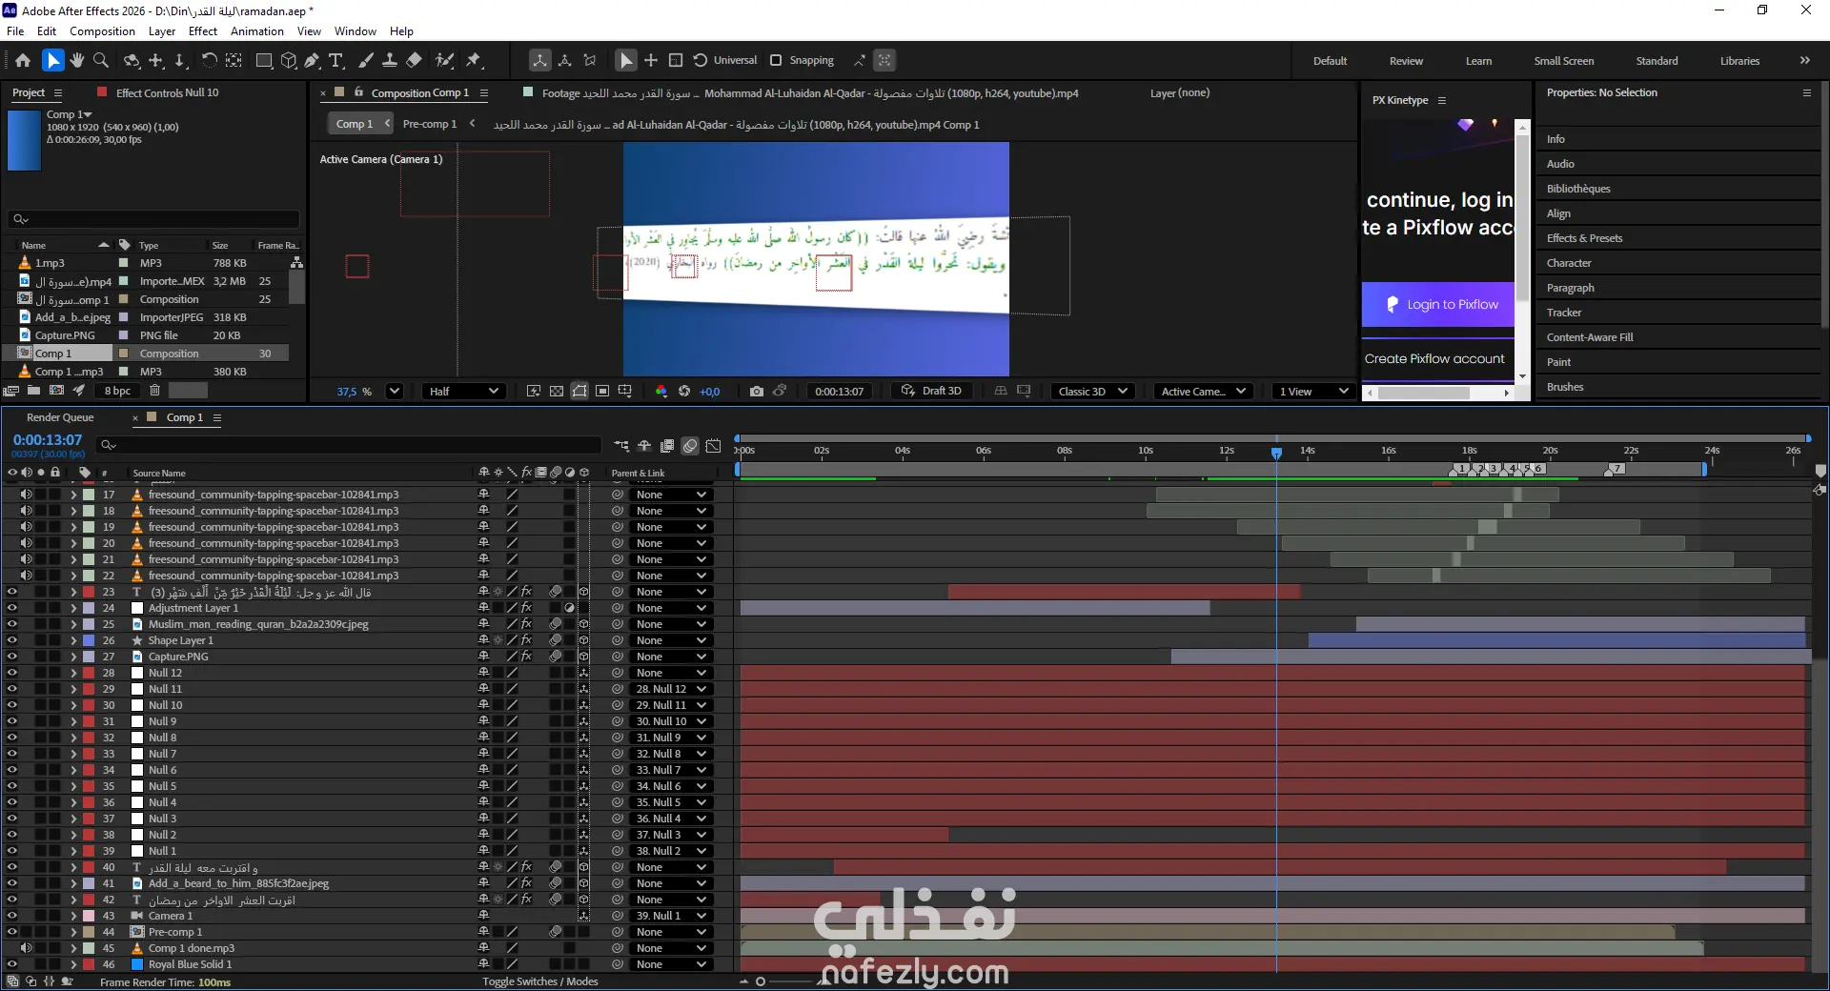The height and width of the screenshot is (991, 1830).
Task: Select the Rectangle shape tool
Action: tap(264, 60)
